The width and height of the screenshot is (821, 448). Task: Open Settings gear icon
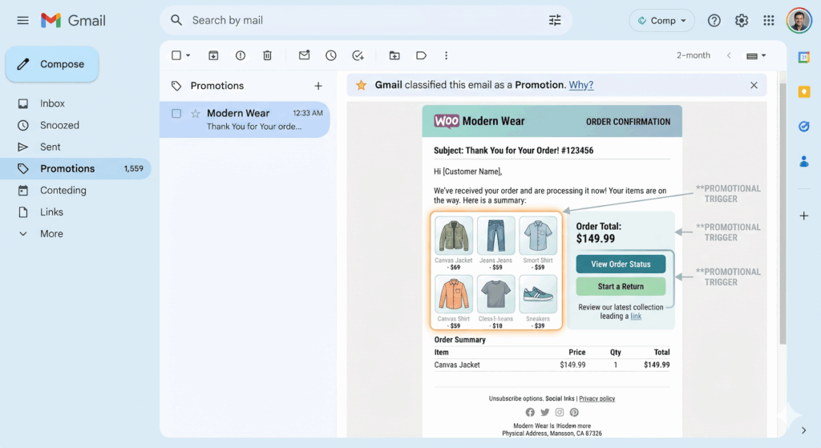[x=741, y=20]
